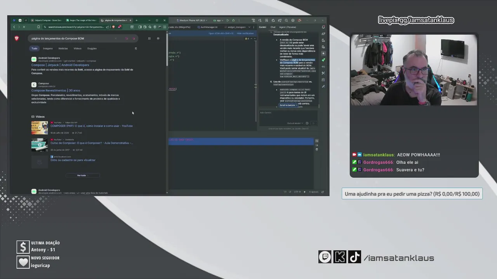The height and width of the screenshot is (279, 497).
Task: Open new tab in Brave
Action: point(136,20)
